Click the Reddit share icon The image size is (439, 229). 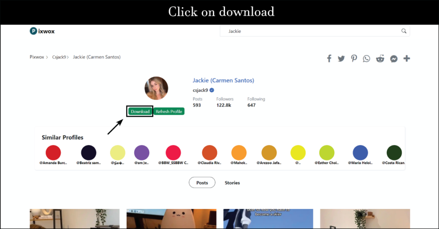coord(380,59)
